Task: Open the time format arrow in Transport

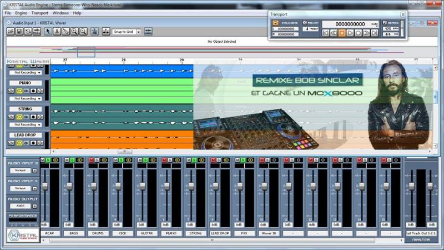Action: click(x=376, y=26)
